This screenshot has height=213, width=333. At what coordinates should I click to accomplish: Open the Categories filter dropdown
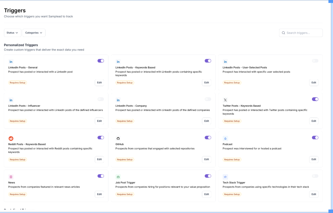[34, 33]
